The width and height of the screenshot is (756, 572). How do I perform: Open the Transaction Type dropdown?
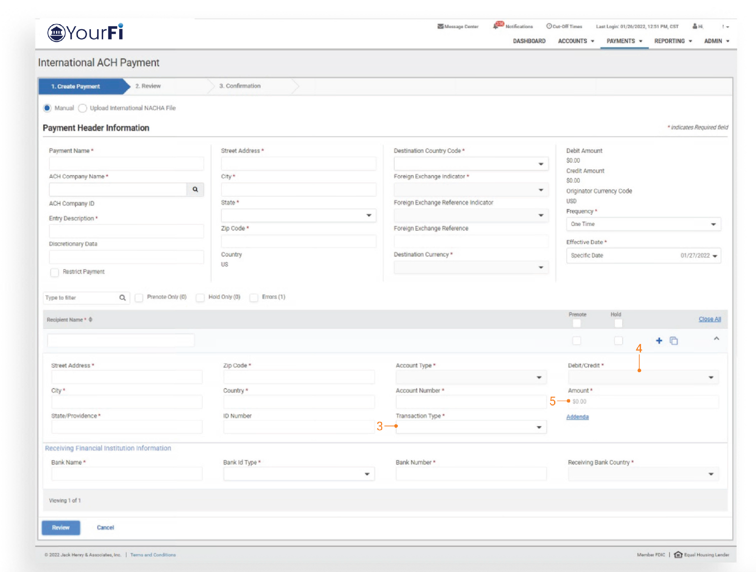coord(471,427)
